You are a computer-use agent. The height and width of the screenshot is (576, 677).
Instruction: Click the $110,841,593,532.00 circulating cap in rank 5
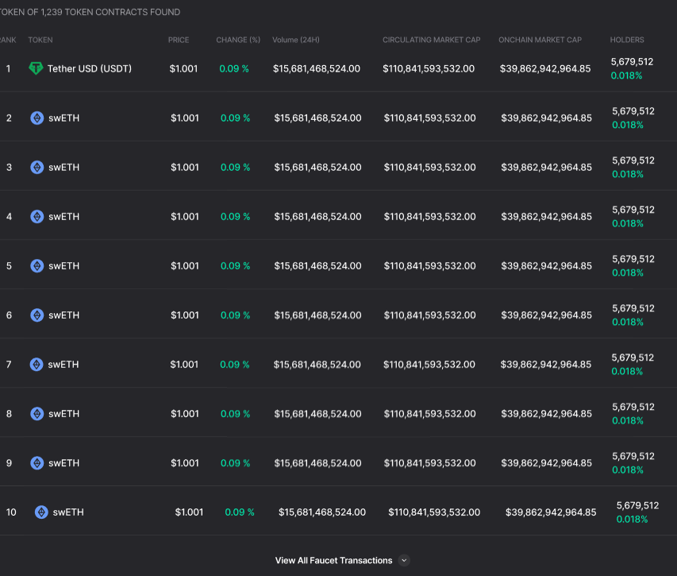[429, 265]
